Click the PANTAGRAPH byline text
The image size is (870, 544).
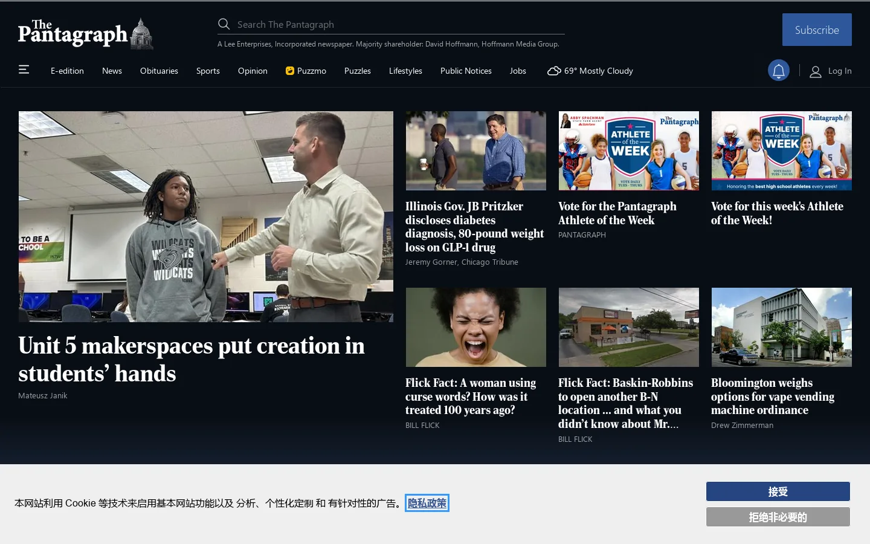tap(582, 235)
